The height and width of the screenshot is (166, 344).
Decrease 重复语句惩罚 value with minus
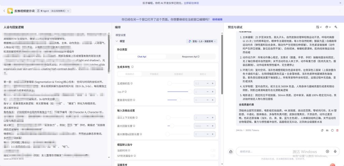click(x=208, y=100)
